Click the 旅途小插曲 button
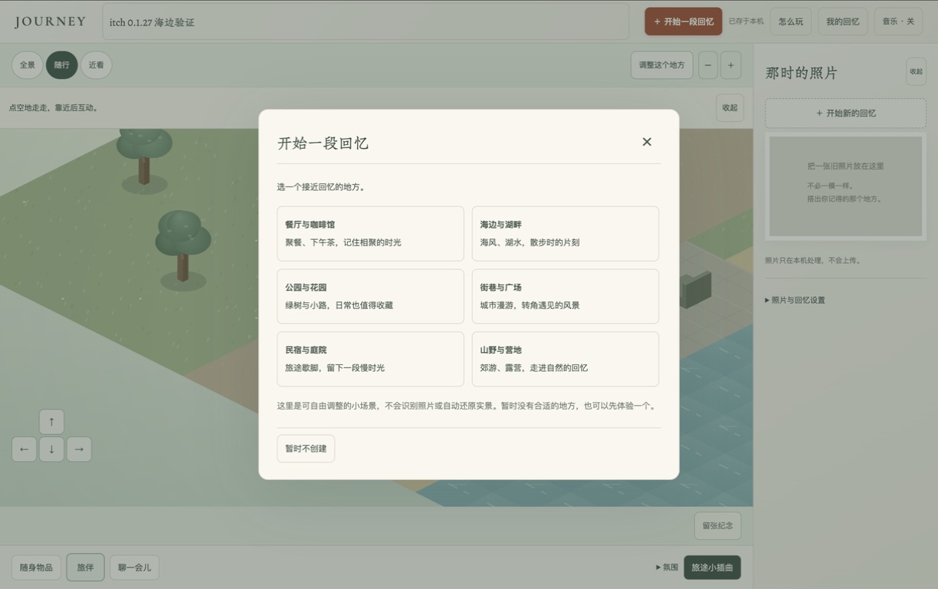Screen dimensions: 938x589 point(712,568)
